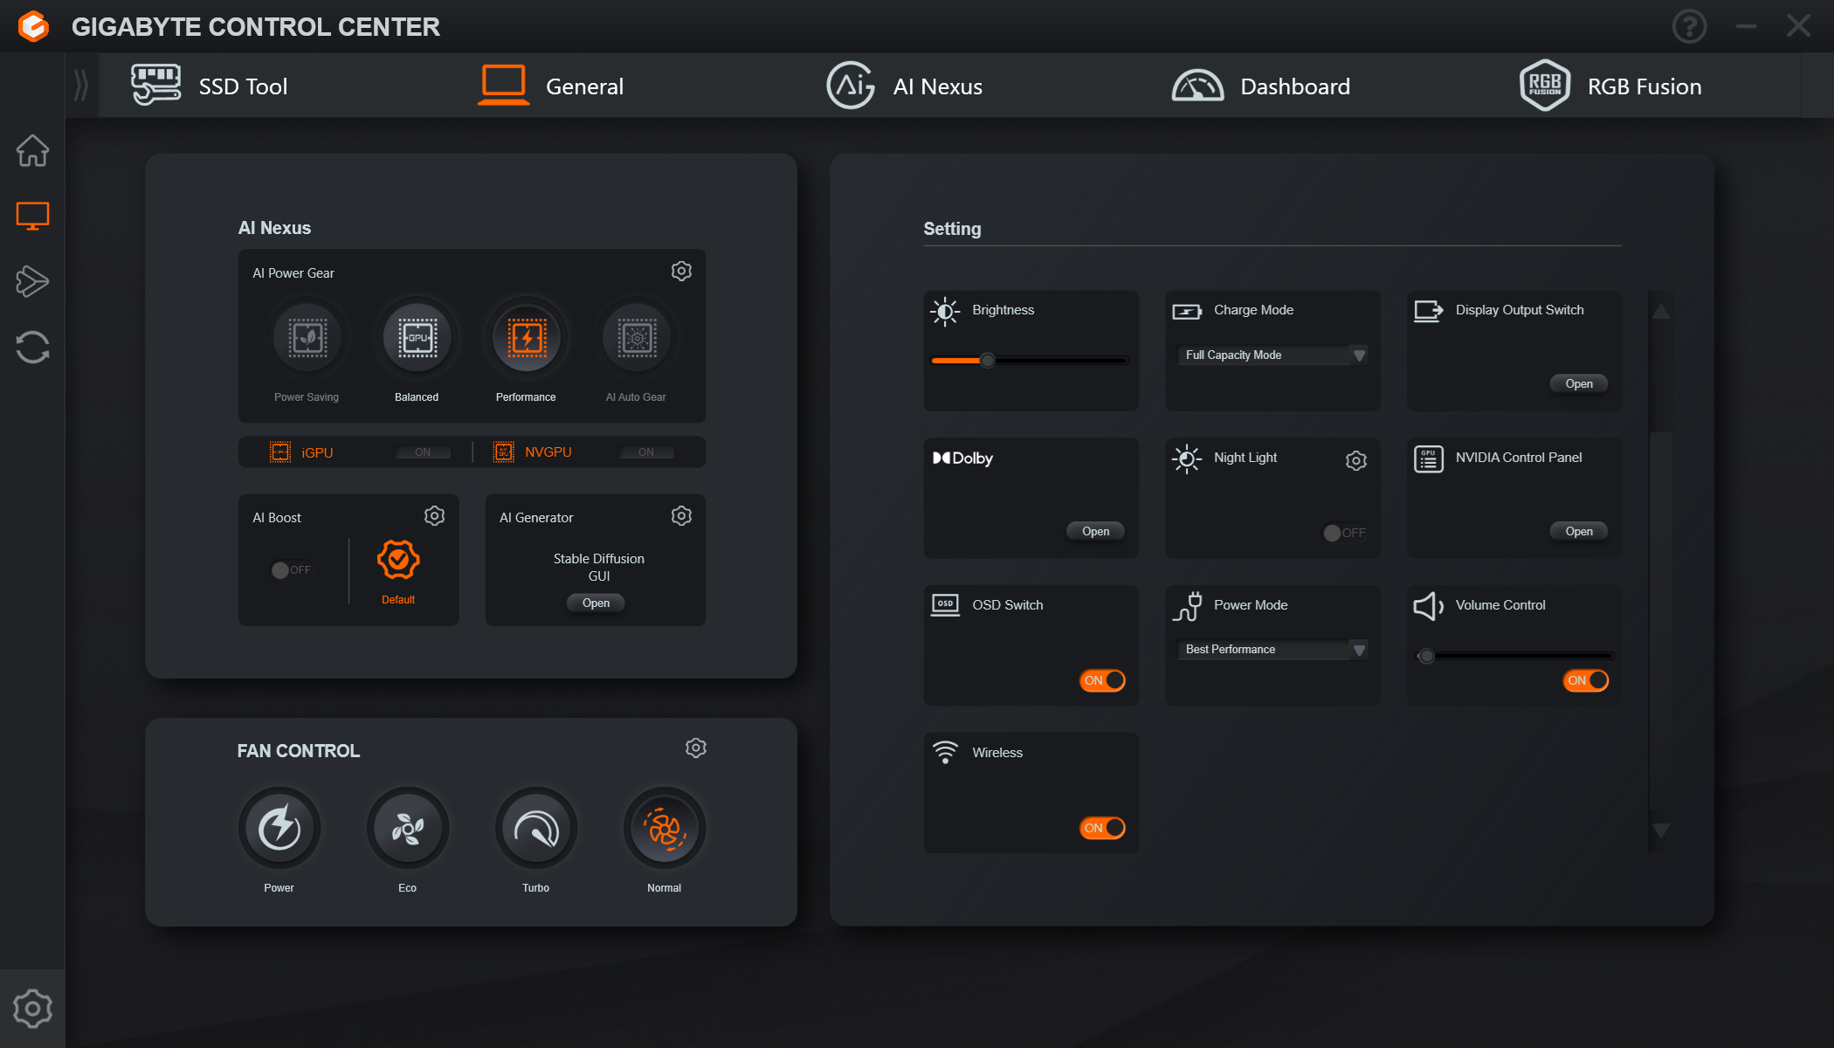Scroll down the Settings panel

click(x=1660, y=830)
